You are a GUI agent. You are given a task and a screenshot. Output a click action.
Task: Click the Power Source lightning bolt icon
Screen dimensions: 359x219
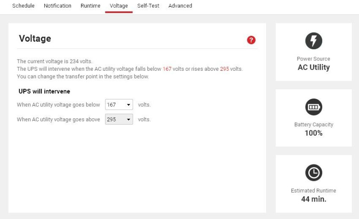[x=313, y=41]
